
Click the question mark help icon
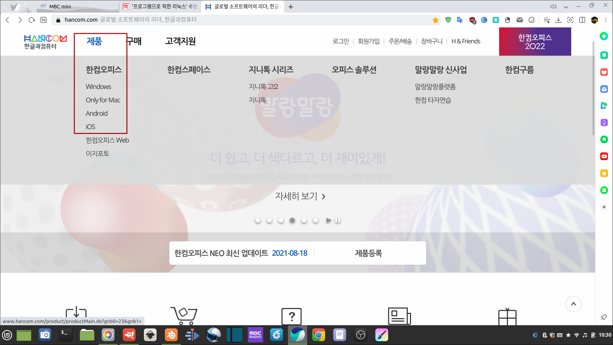coord(292,316)
